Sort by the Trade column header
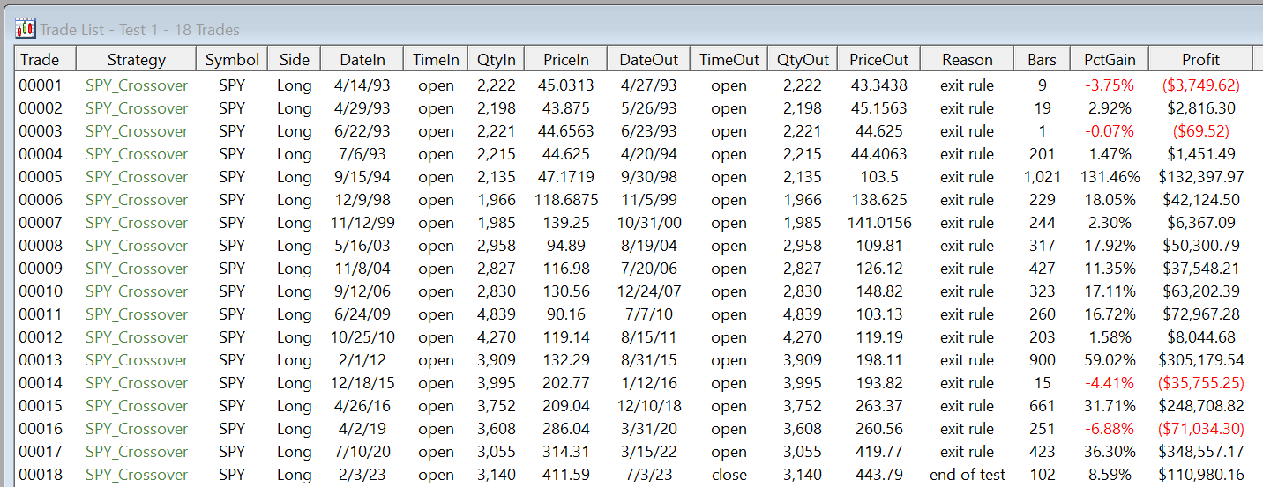Screen dimensions: 1263x487 point(41,60)
